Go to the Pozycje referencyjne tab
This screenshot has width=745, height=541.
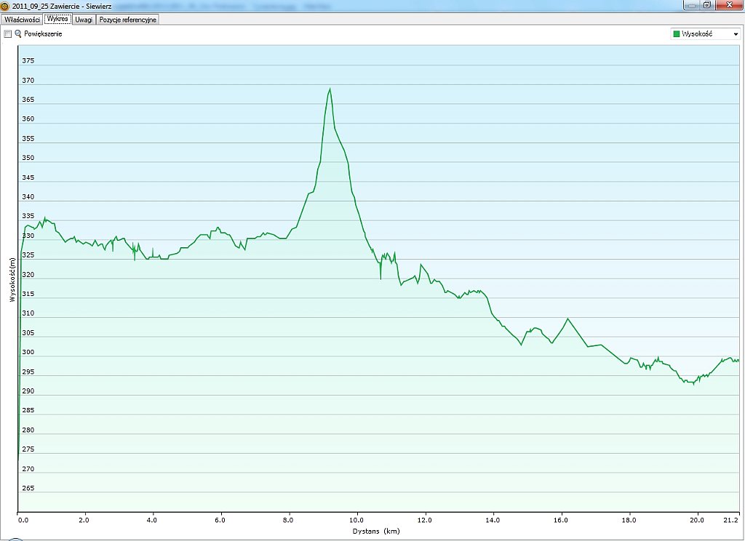(128, 20)
